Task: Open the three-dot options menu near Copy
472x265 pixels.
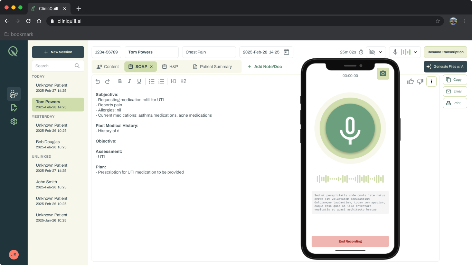Action: coord(431,81)
